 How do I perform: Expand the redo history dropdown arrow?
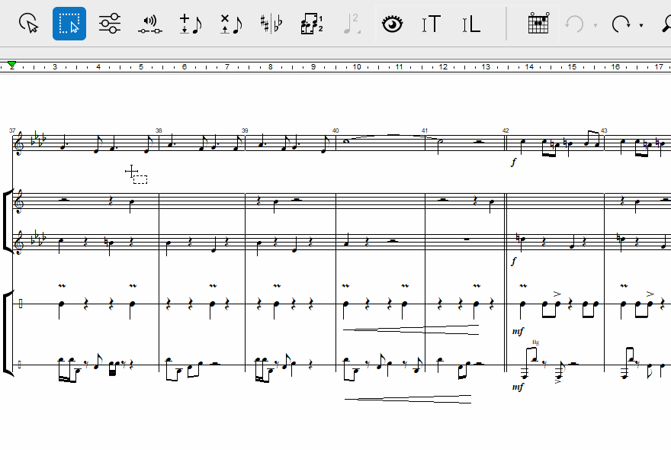[x=641, y=25]
